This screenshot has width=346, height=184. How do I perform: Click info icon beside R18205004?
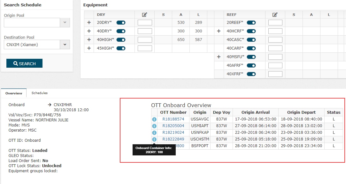(154, 126)
